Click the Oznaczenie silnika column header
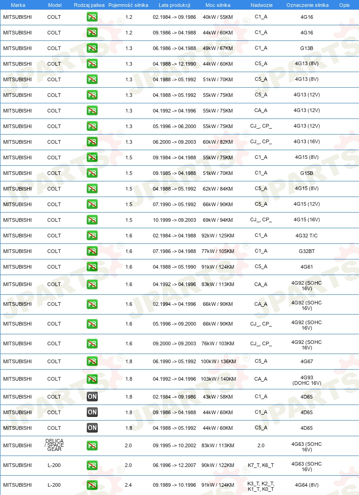This screenshot has width=359, height=495. click(308, 5)
